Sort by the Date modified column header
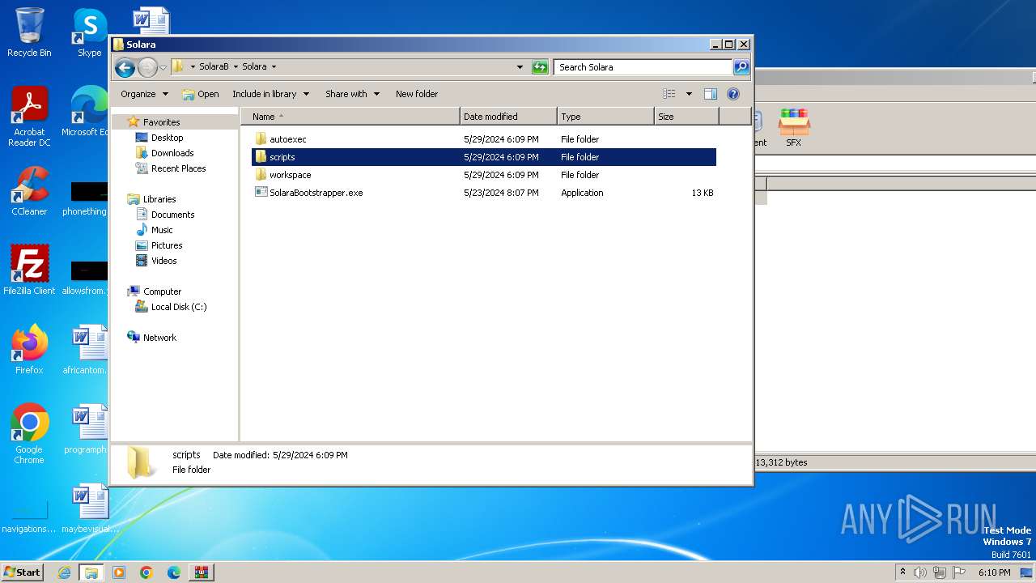The image size is (1036, 583). (x=508, y=117)
